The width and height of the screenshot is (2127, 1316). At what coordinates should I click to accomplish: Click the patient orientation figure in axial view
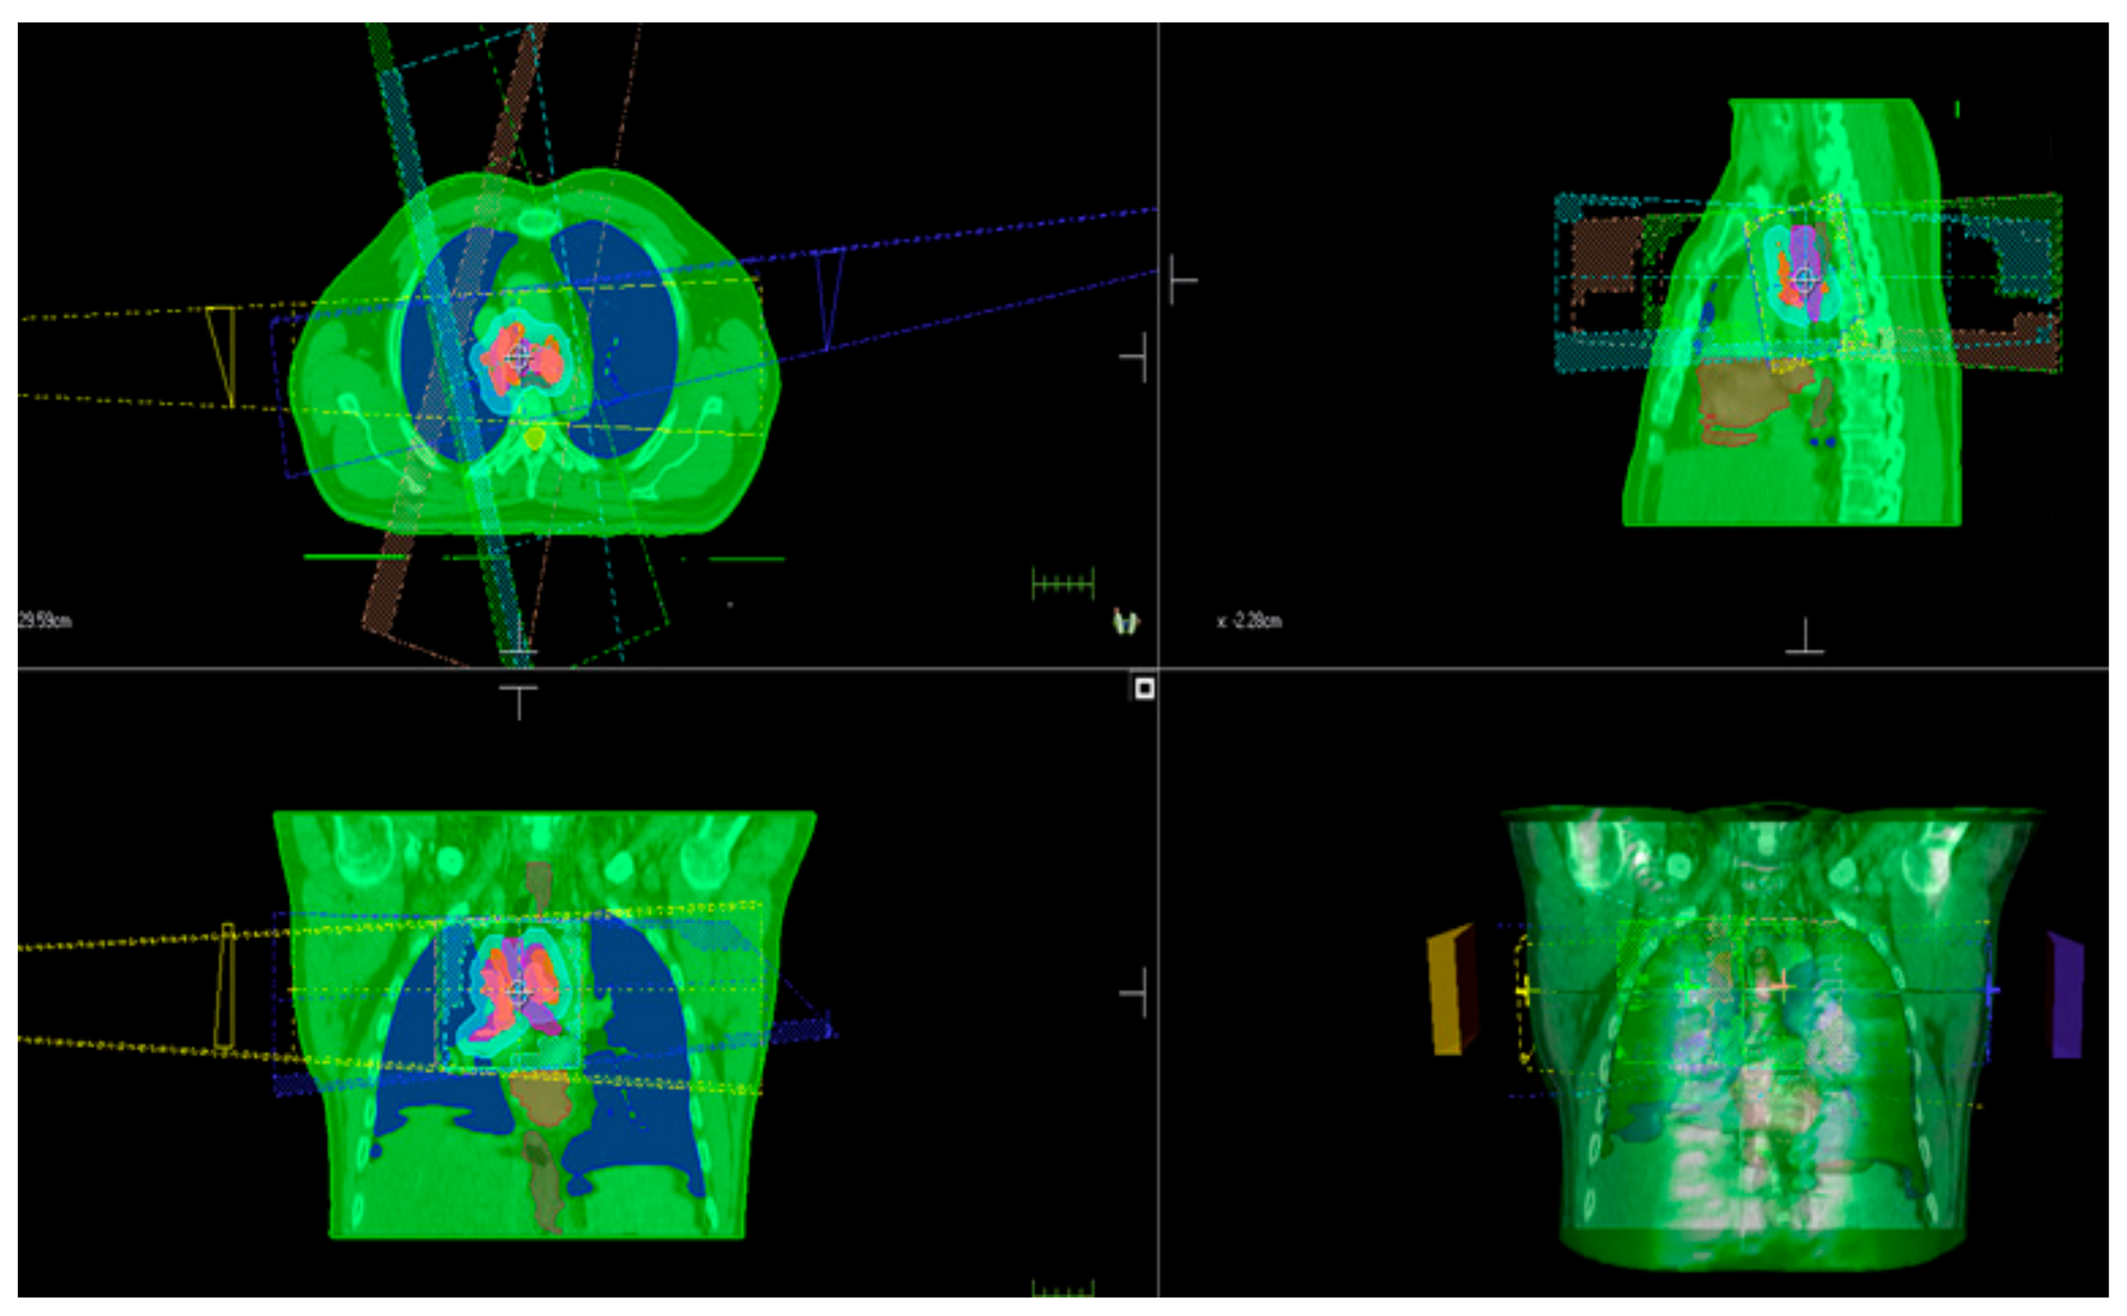point(1125,621)
